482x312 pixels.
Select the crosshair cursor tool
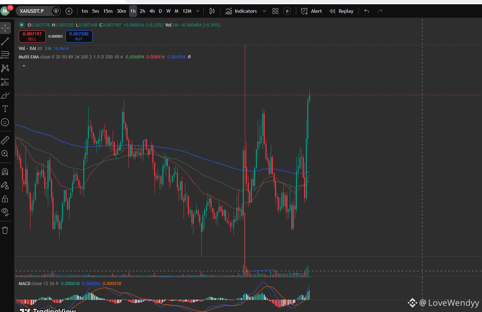click(x=5, y=28)
